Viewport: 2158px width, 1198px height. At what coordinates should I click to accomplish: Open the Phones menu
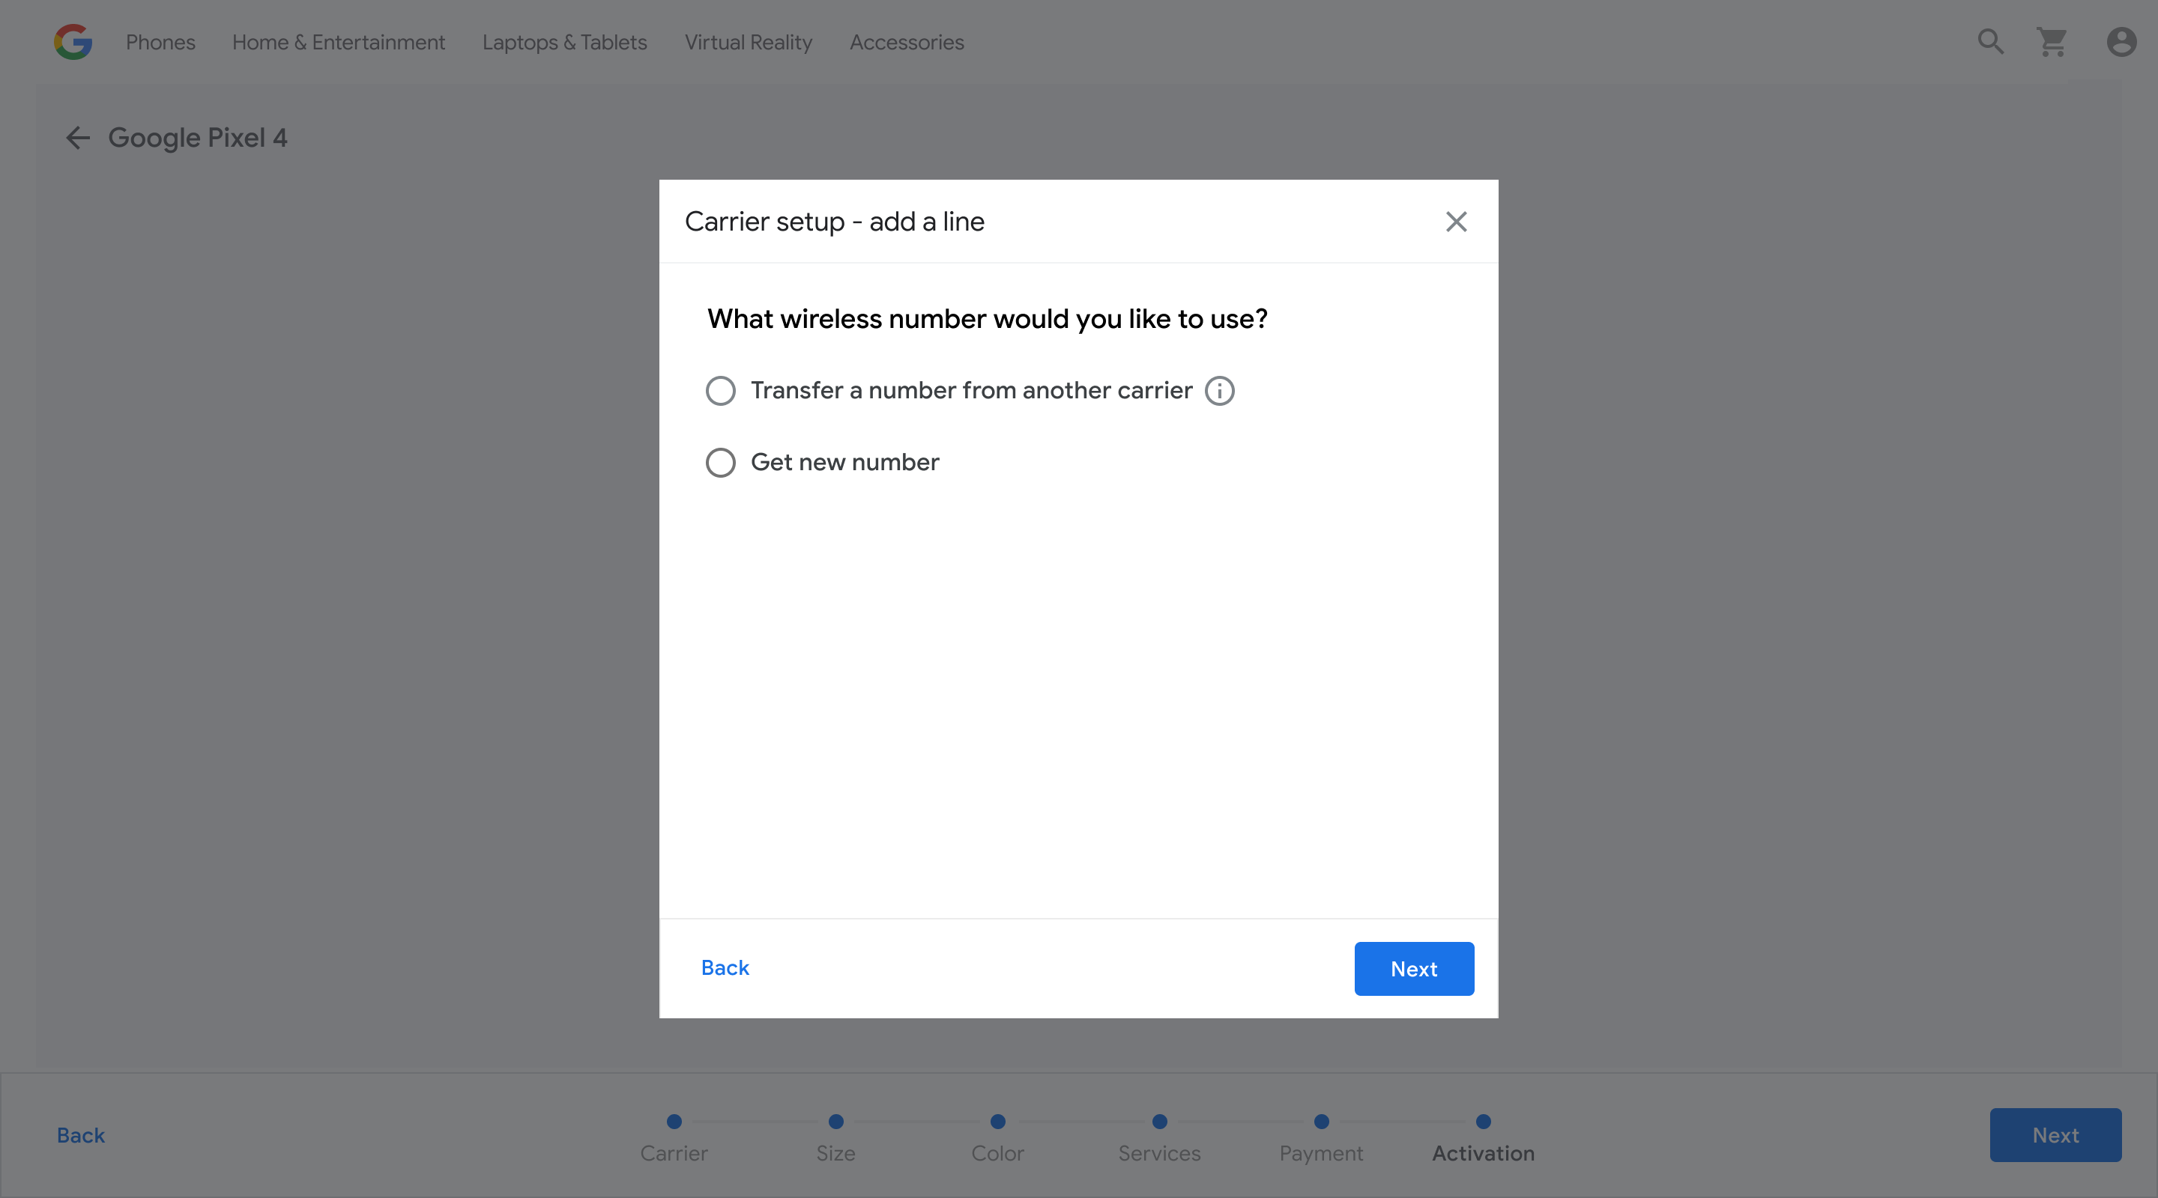(x=160, y=42)
